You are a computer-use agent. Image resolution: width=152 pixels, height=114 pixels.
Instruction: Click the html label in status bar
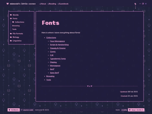[118, 110]
